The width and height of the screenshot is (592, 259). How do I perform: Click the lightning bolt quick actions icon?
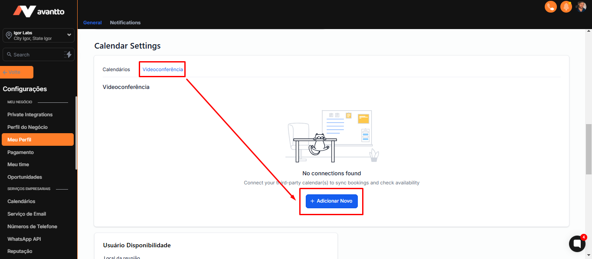68,55
